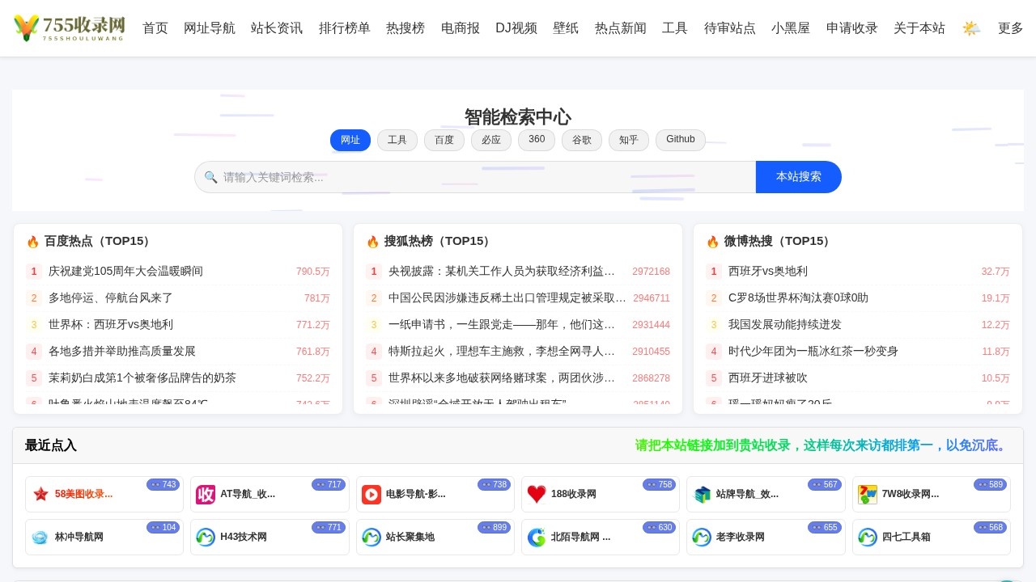Open the 壁纸 menu item

566,28
